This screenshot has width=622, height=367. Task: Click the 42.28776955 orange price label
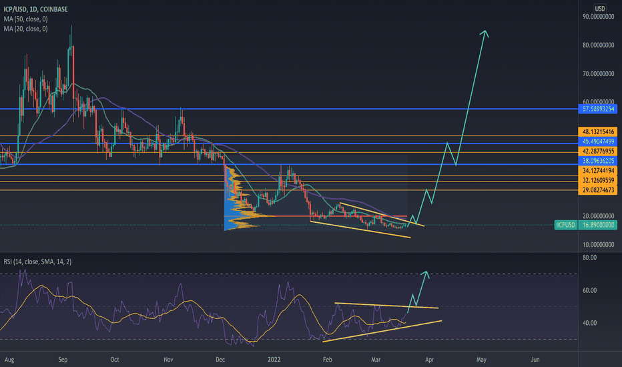point(598,151)
